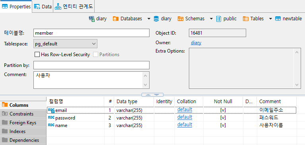Click the password column ABC icon
The image size is (305, 145).
[51, 118]
